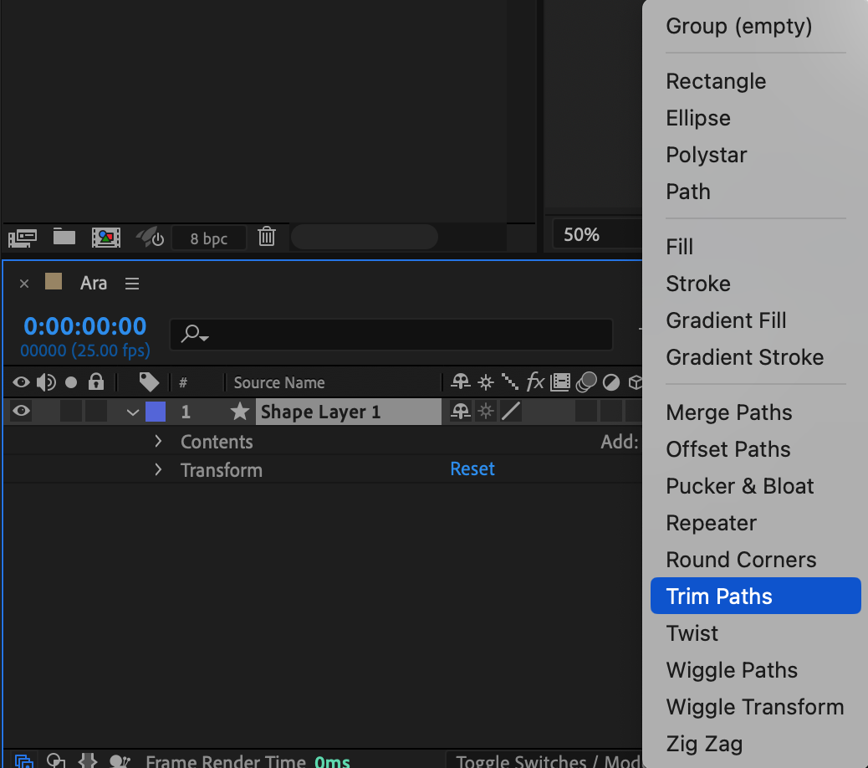Open the Ara timeline panel menu
Viewport: 868px width, 768px height.
pos(132,284)
